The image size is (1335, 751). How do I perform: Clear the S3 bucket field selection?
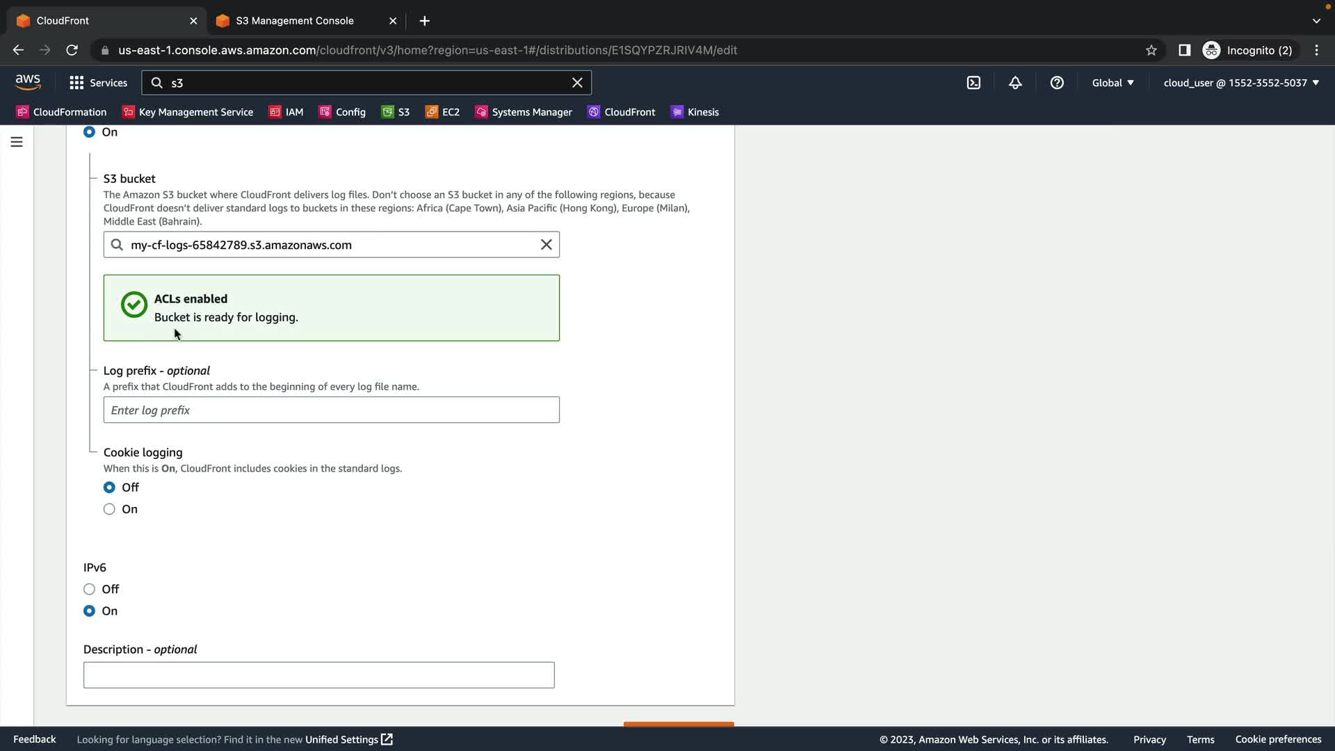(x=547, y=245)
